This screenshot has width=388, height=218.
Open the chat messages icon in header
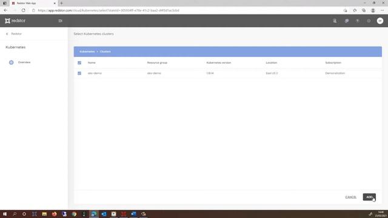(x=346, y=21)
